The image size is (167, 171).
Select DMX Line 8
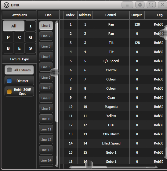tap(46, 98)
